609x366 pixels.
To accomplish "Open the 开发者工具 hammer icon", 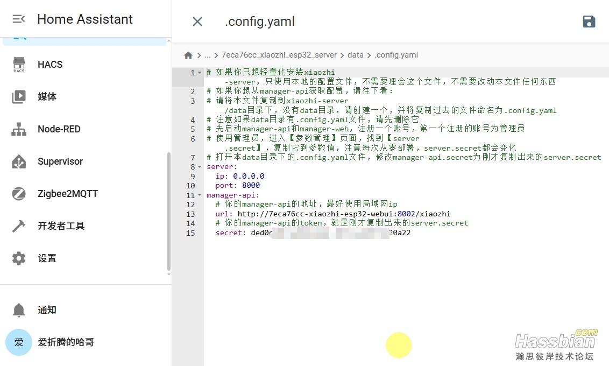I will pyautogui.click(x=19, y=226).
